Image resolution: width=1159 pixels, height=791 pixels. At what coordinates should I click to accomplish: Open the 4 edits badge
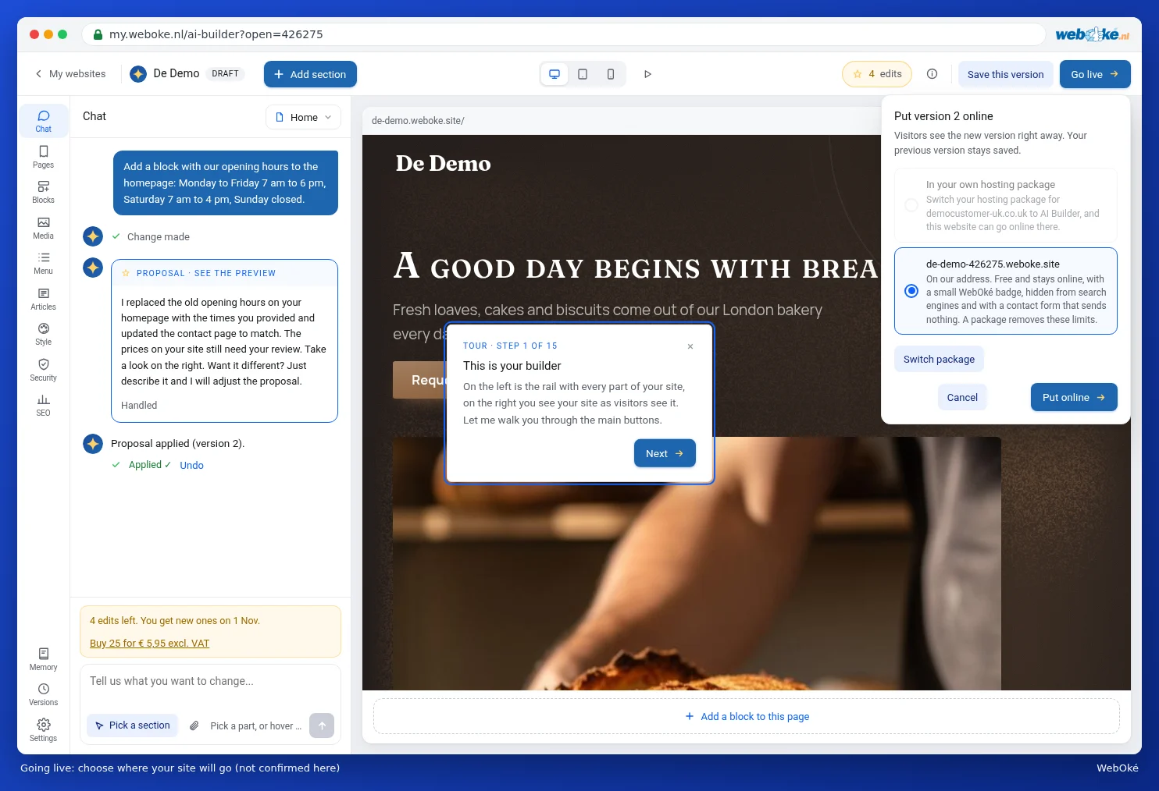tap(877, 74)
